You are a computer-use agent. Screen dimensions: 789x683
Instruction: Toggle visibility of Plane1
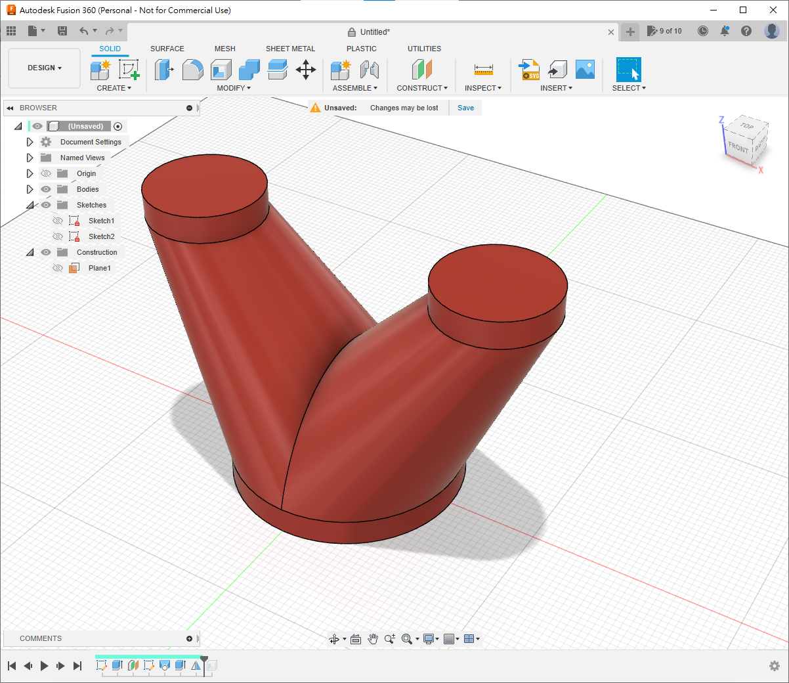coord(58,268)
